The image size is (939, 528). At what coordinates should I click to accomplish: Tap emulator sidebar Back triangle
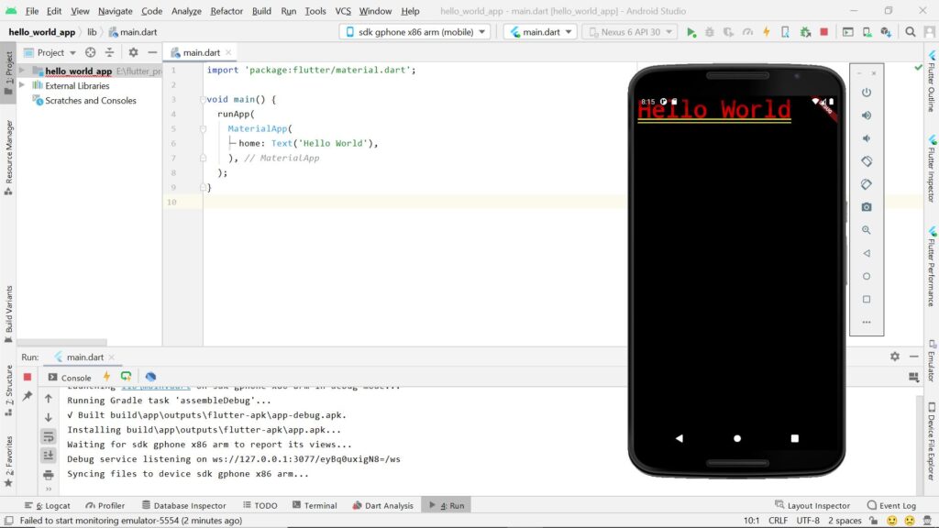pos(867,253)
